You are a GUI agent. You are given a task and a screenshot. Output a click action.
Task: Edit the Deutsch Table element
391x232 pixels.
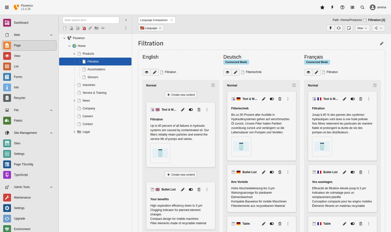264,224
